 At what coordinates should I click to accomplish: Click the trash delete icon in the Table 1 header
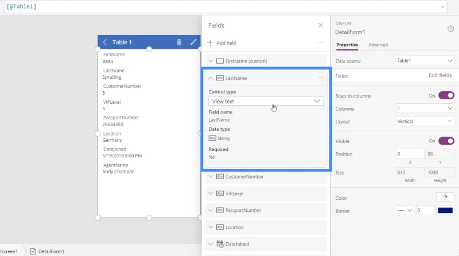click(179, 42)
